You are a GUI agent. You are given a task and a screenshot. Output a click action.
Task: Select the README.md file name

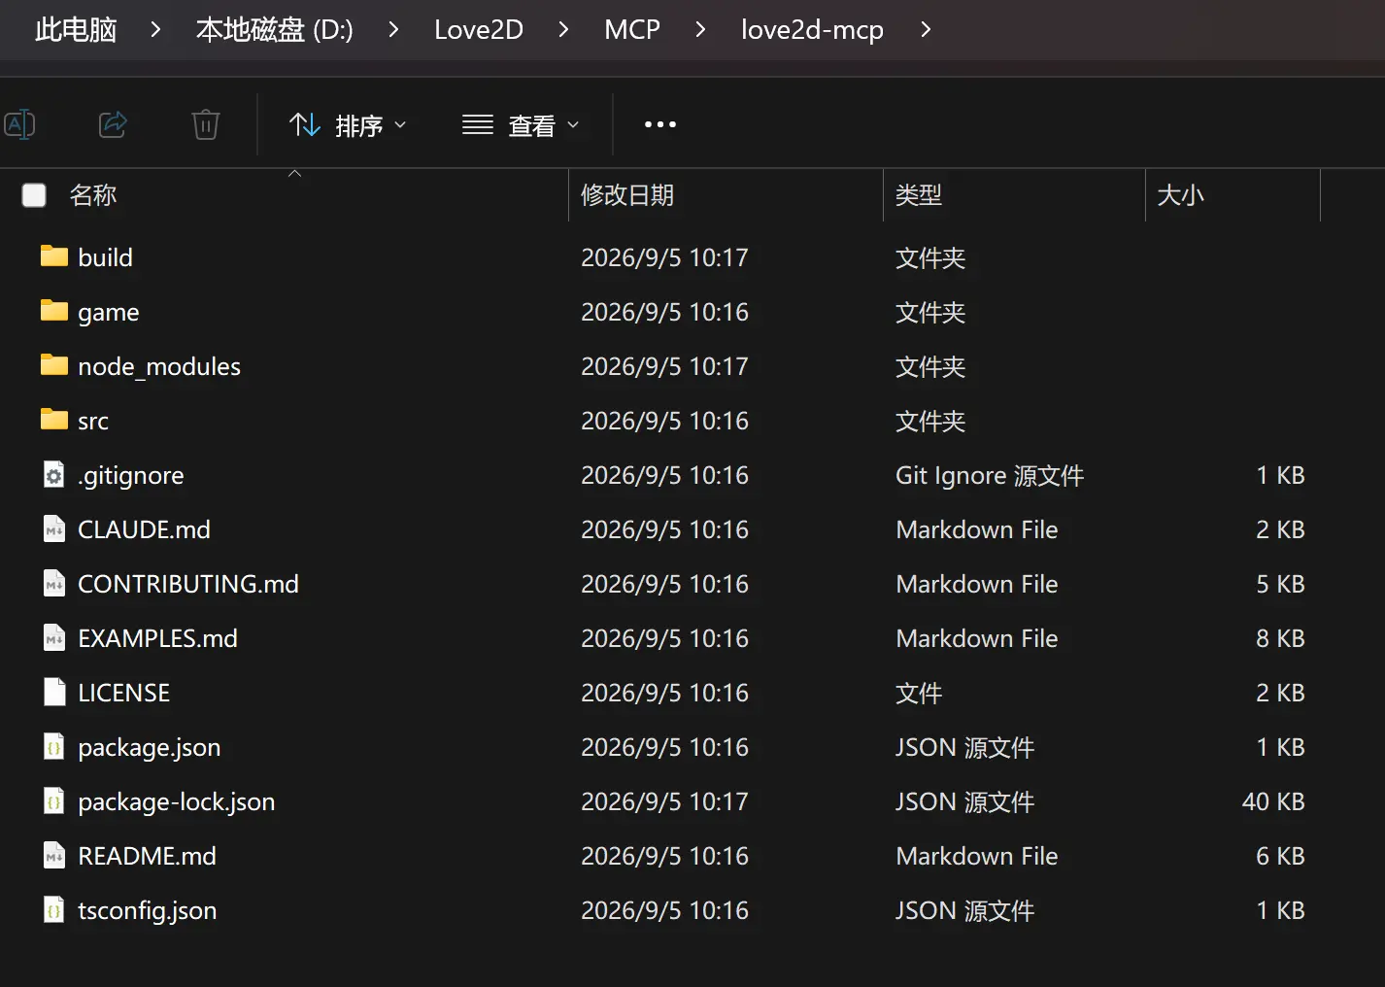pyautogui.click(x=147, y=856)
